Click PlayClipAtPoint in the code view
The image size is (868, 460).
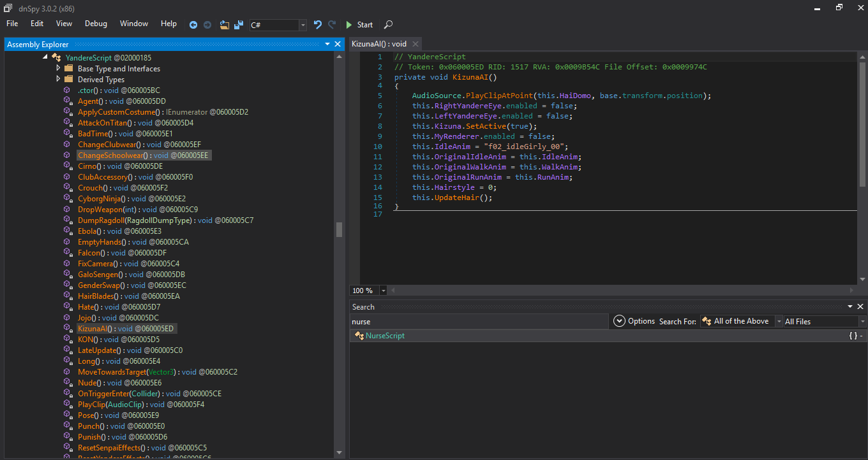[499, 96]
